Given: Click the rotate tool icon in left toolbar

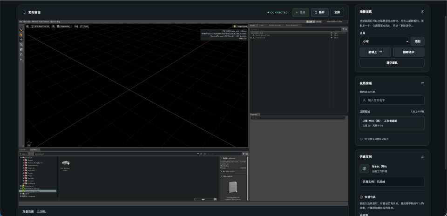Looking at the screenshot, I should (x=21, y=44).
